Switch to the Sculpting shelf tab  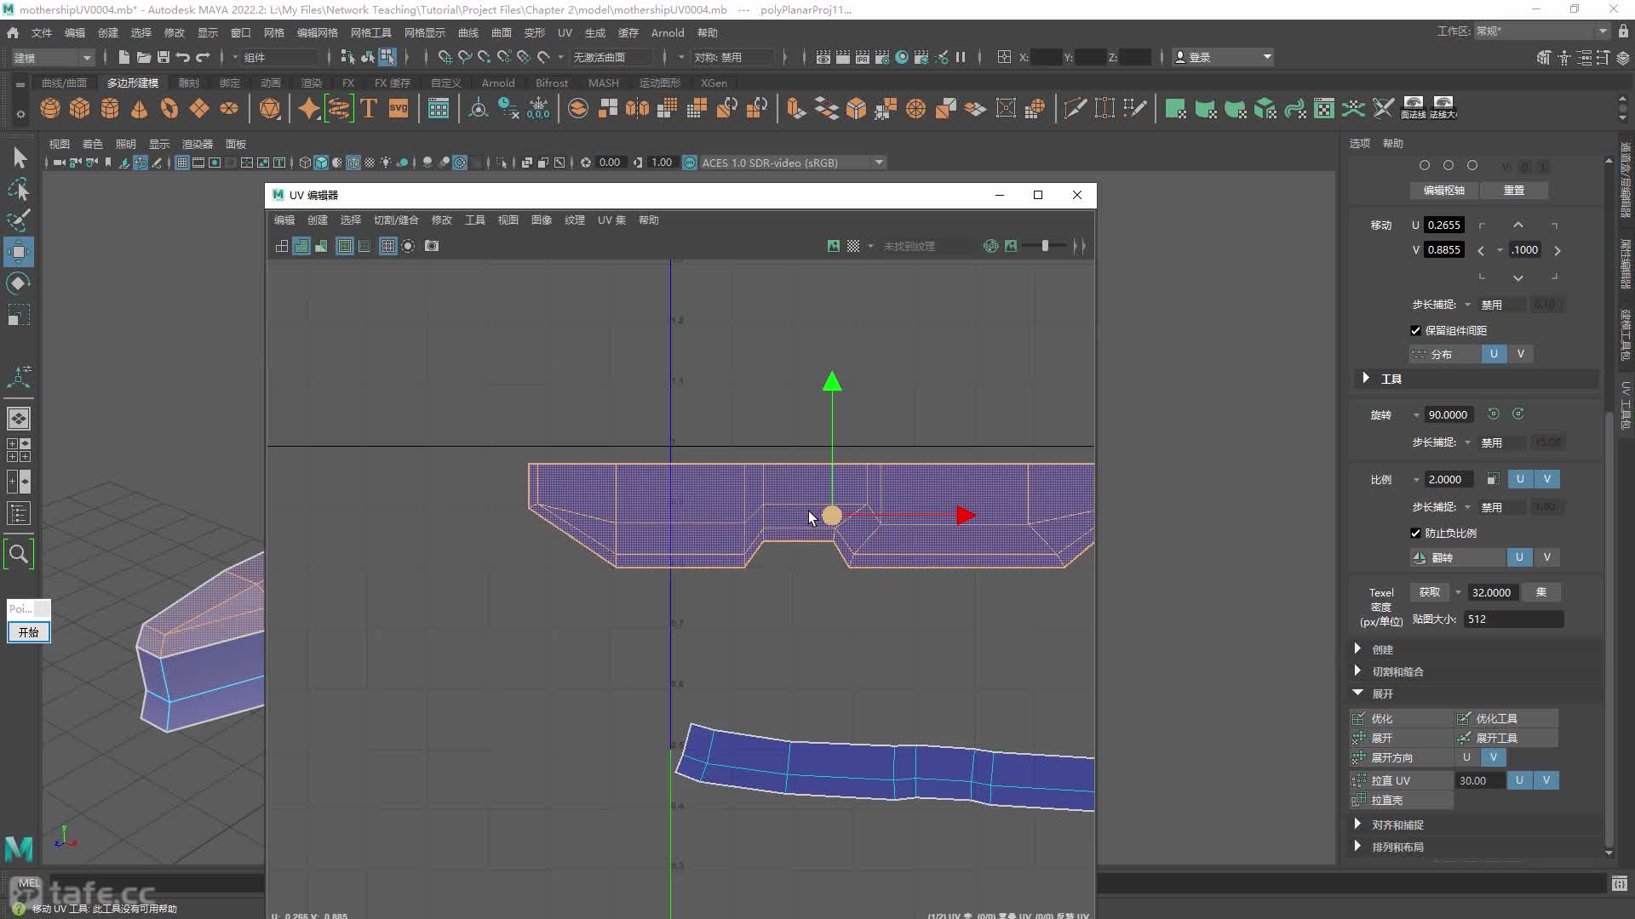[x=188, y=83]
